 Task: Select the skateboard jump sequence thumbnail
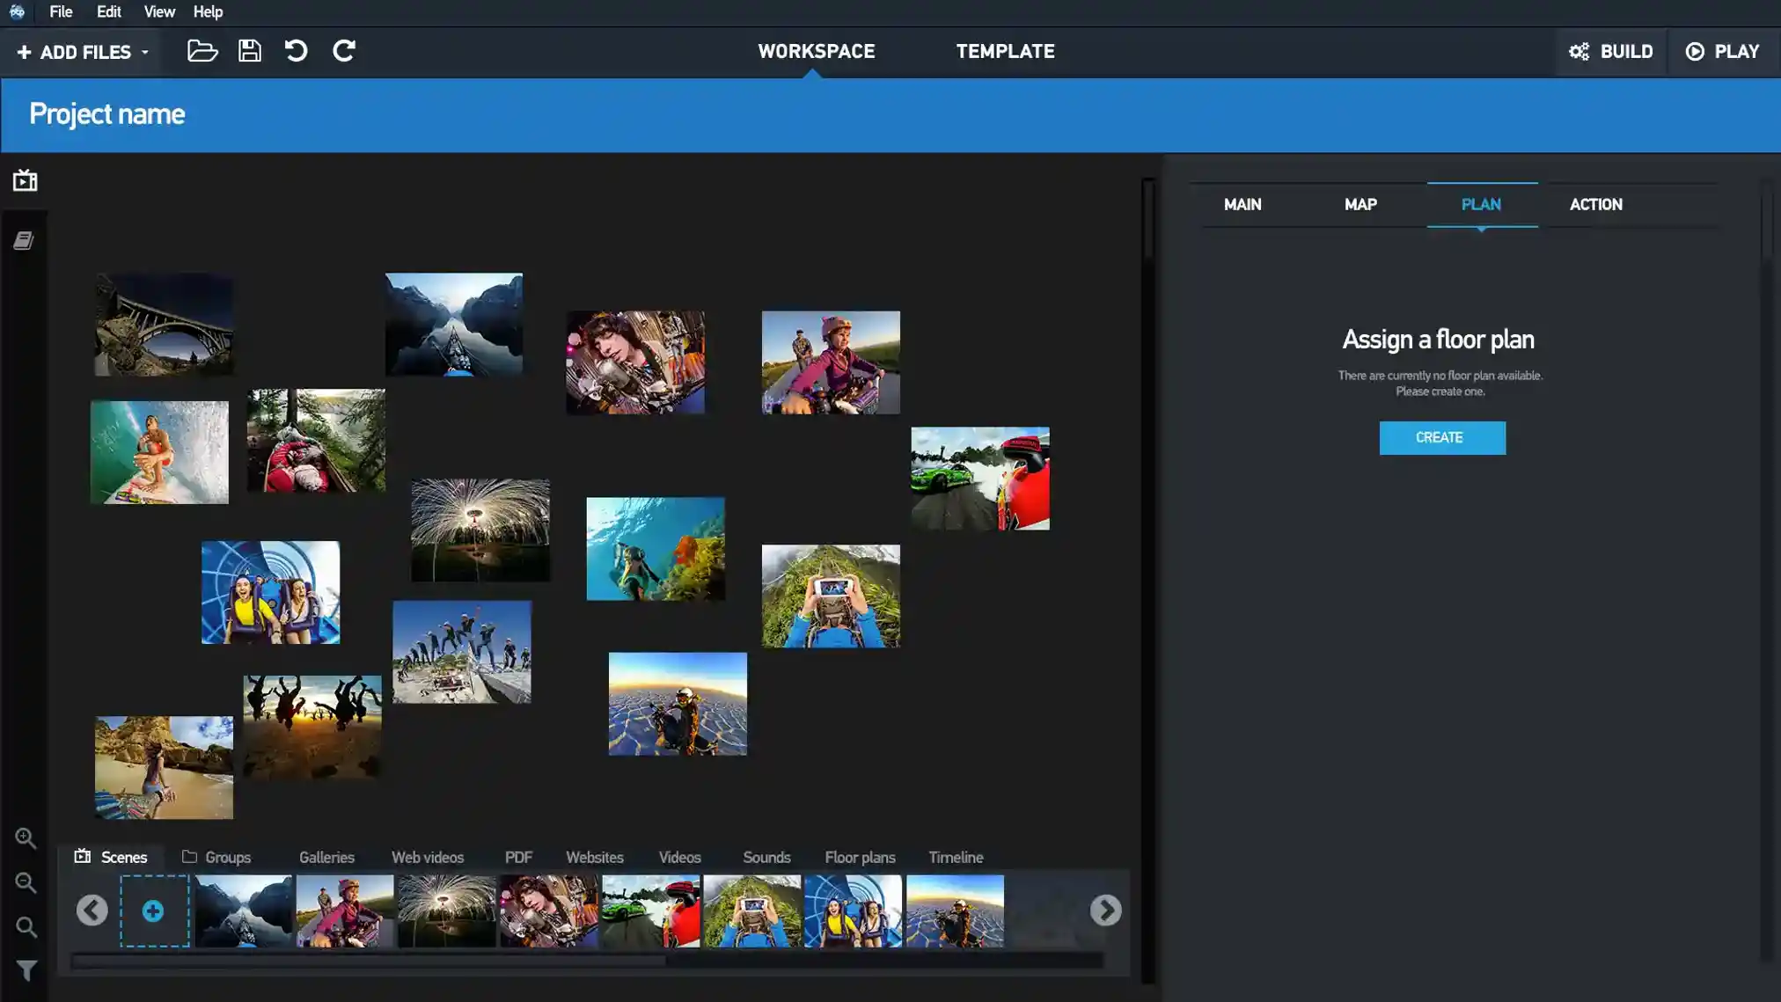click(x=462, y=652)
